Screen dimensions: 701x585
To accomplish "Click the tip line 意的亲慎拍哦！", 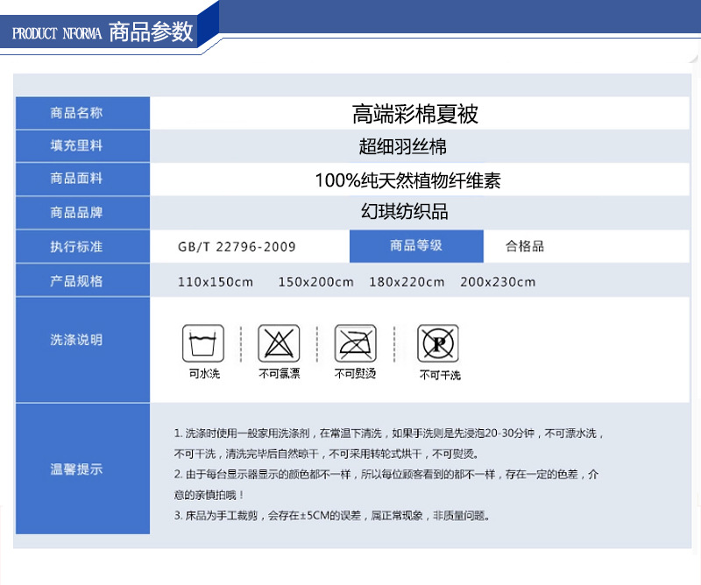I will tap(209, 495).
